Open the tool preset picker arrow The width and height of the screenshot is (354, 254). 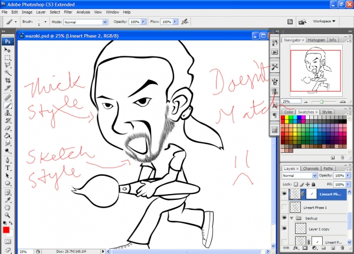tap(15, 22)
